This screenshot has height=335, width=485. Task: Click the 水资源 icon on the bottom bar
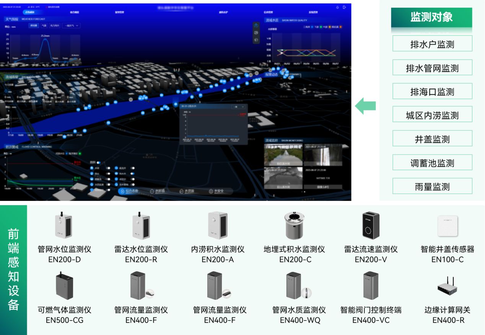[182, 191]
